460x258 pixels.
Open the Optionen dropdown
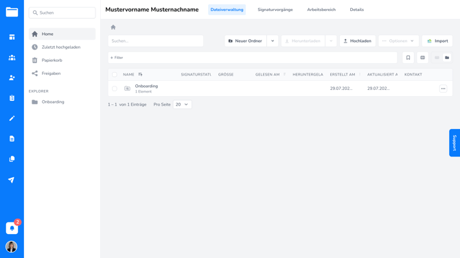[x=398, y=41]
